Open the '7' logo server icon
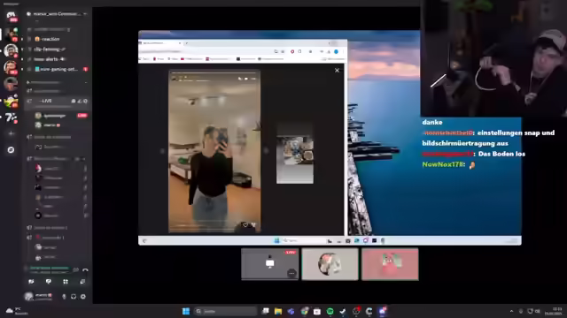This screenshot has width=567, height=318. pyautogui.click(x=11, y=117)
